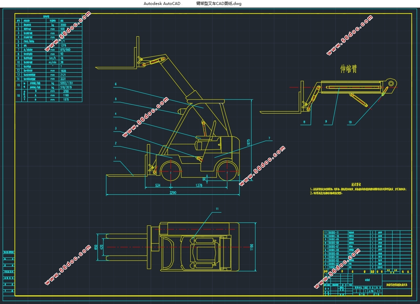Viewport: 420px width, 304px height.
Task: Pick callout number 11 above the top view
Action: [x=217, y=209]
